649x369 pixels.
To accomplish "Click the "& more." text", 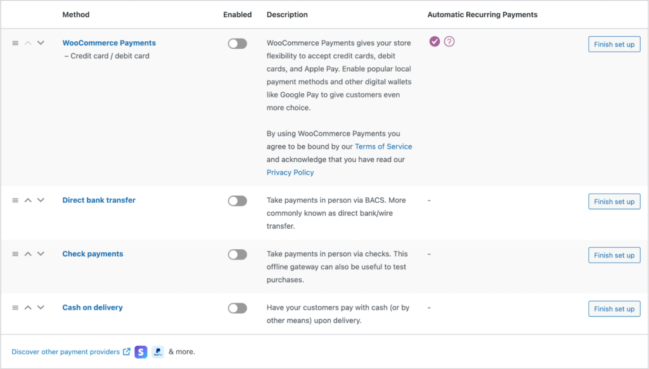I will coord(182,352).
